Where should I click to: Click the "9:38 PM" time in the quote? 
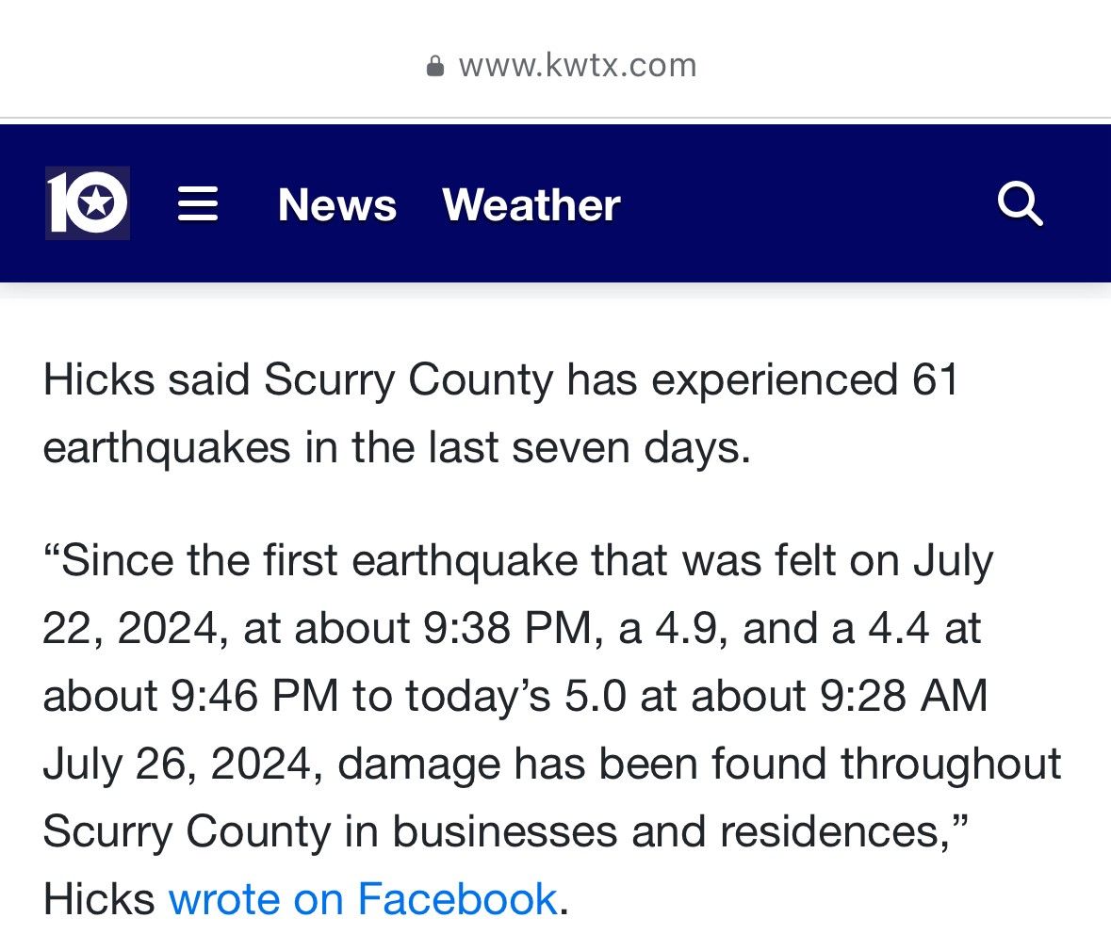click(507, 628)
